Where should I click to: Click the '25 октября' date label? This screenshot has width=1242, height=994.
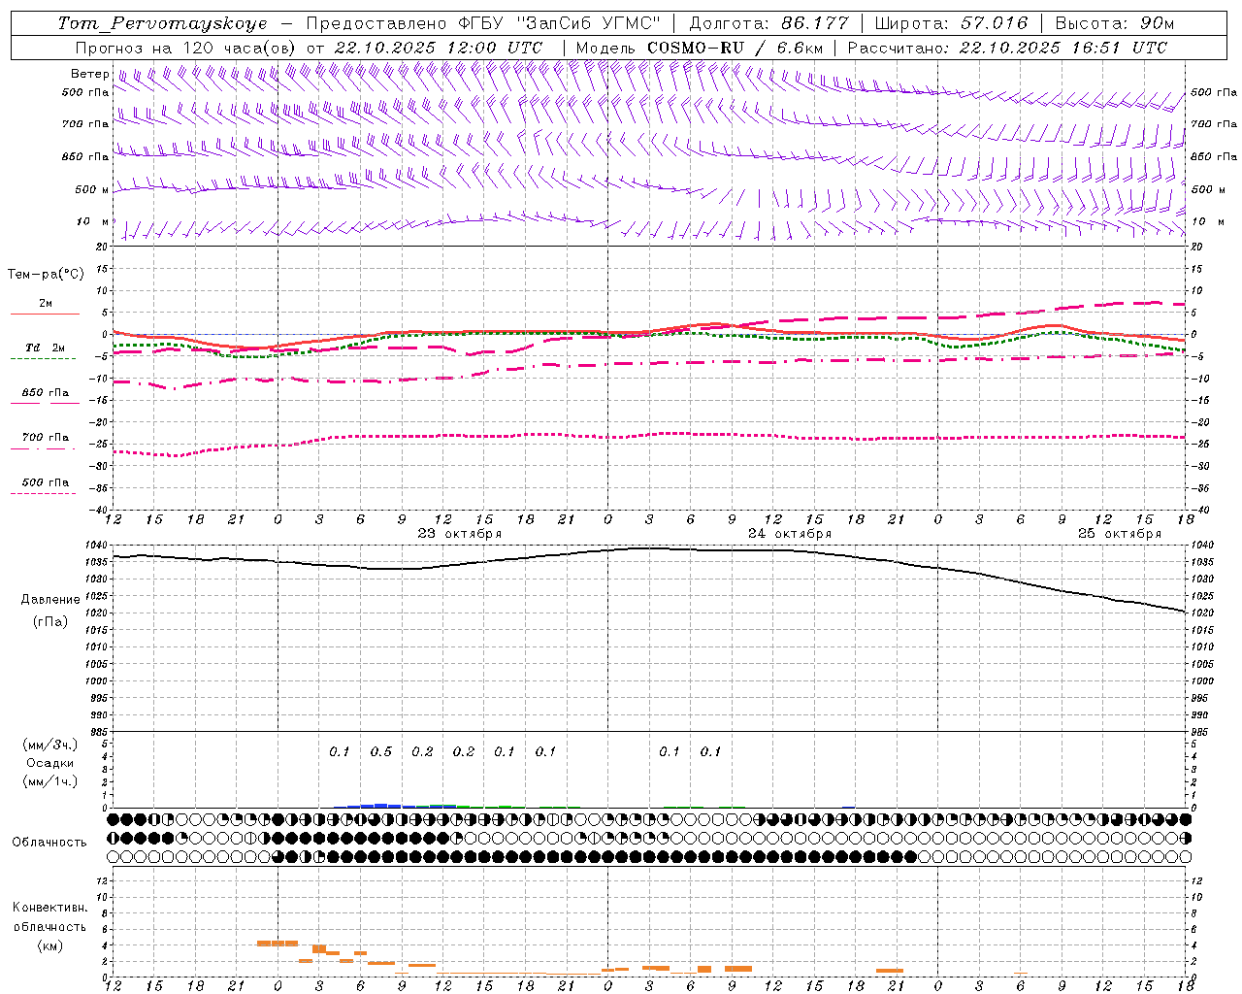pyautogui.click(x=1120, y=534)
